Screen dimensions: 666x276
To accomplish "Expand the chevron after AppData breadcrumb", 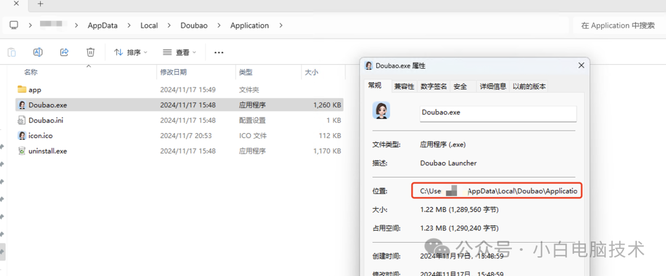I will [129, 25].
